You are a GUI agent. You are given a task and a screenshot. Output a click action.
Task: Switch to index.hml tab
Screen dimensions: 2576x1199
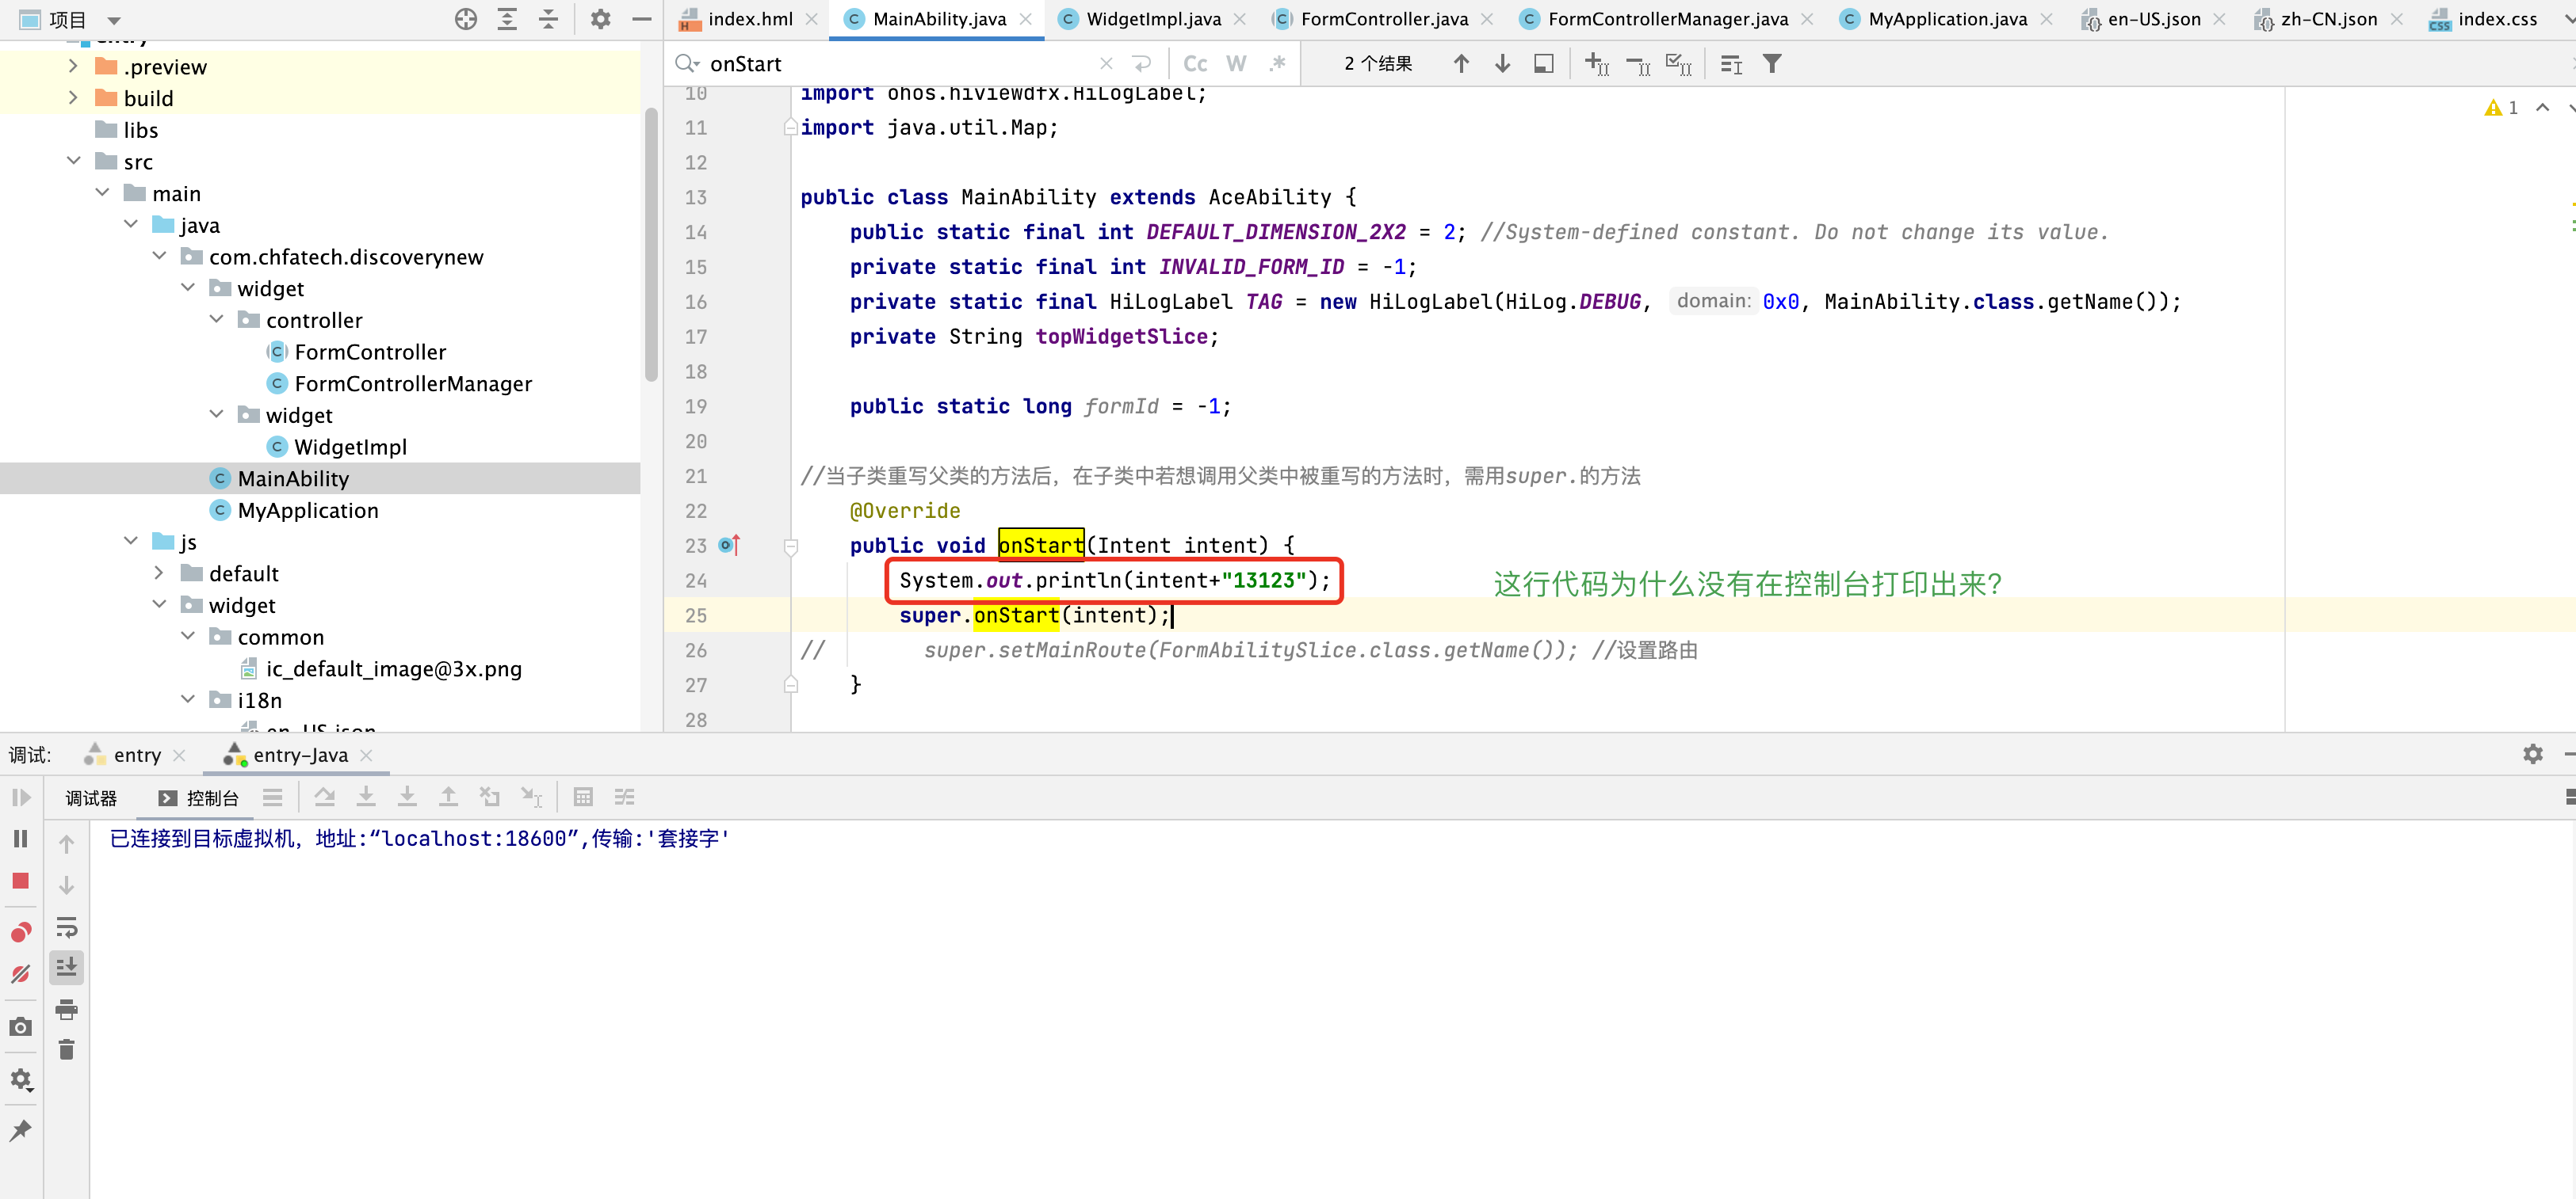(x=748, y=19)
